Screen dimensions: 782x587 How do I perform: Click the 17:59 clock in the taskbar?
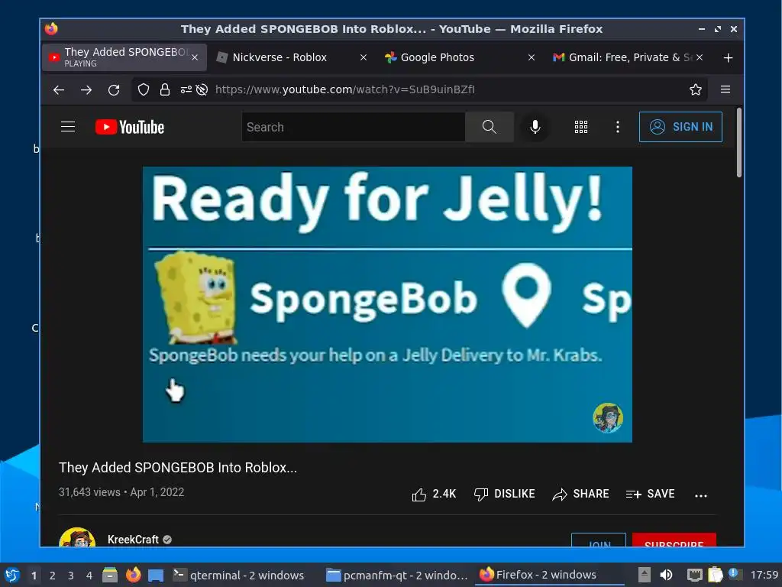click(764, 575)
